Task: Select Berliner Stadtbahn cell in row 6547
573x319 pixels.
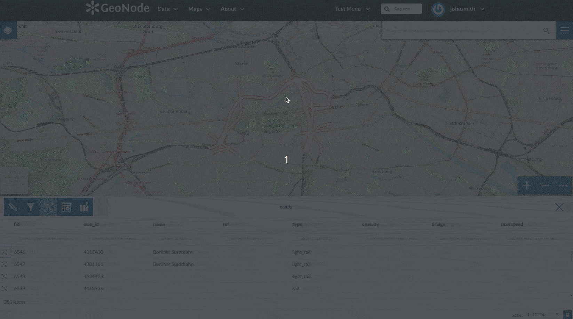Action: (x=173, y=264)
